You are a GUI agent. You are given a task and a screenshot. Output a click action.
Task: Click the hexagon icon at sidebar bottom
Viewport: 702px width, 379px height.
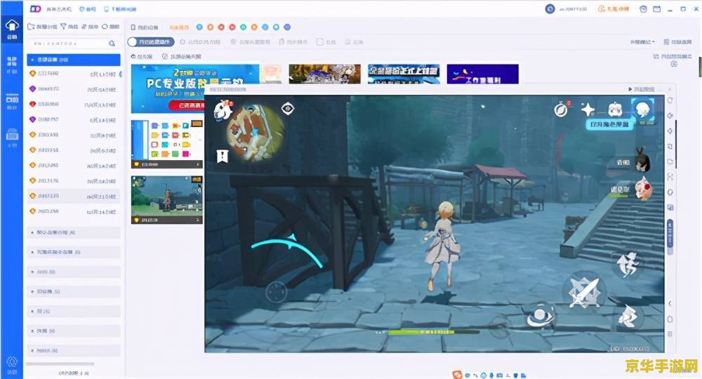[x=12, y=362]
